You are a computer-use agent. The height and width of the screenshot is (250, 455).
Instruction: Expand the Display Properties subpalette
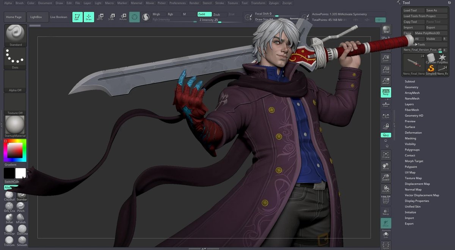pos(417,201)
